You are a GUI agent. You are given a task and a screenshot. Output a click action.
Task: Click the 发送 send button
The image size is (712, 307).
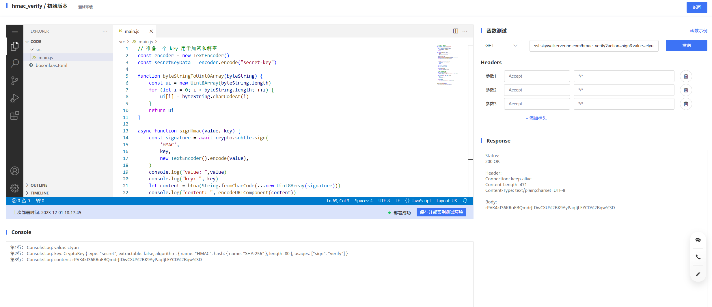point(686,46)
